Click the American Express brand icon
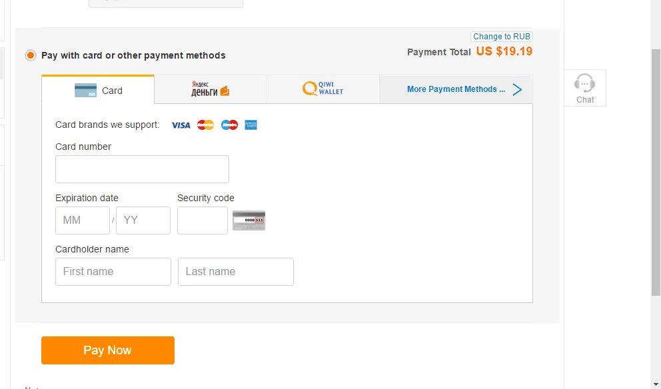The image size is (661, 389). (x=251, y=125)
